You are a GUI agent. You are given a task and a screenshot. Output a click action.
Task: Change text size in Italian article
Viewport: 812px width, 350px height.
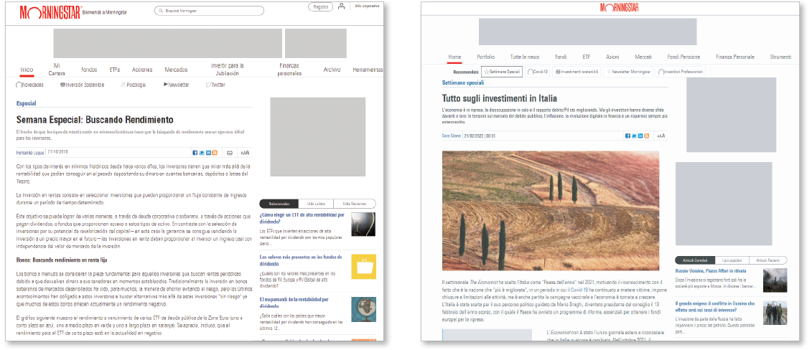(661, 136)
